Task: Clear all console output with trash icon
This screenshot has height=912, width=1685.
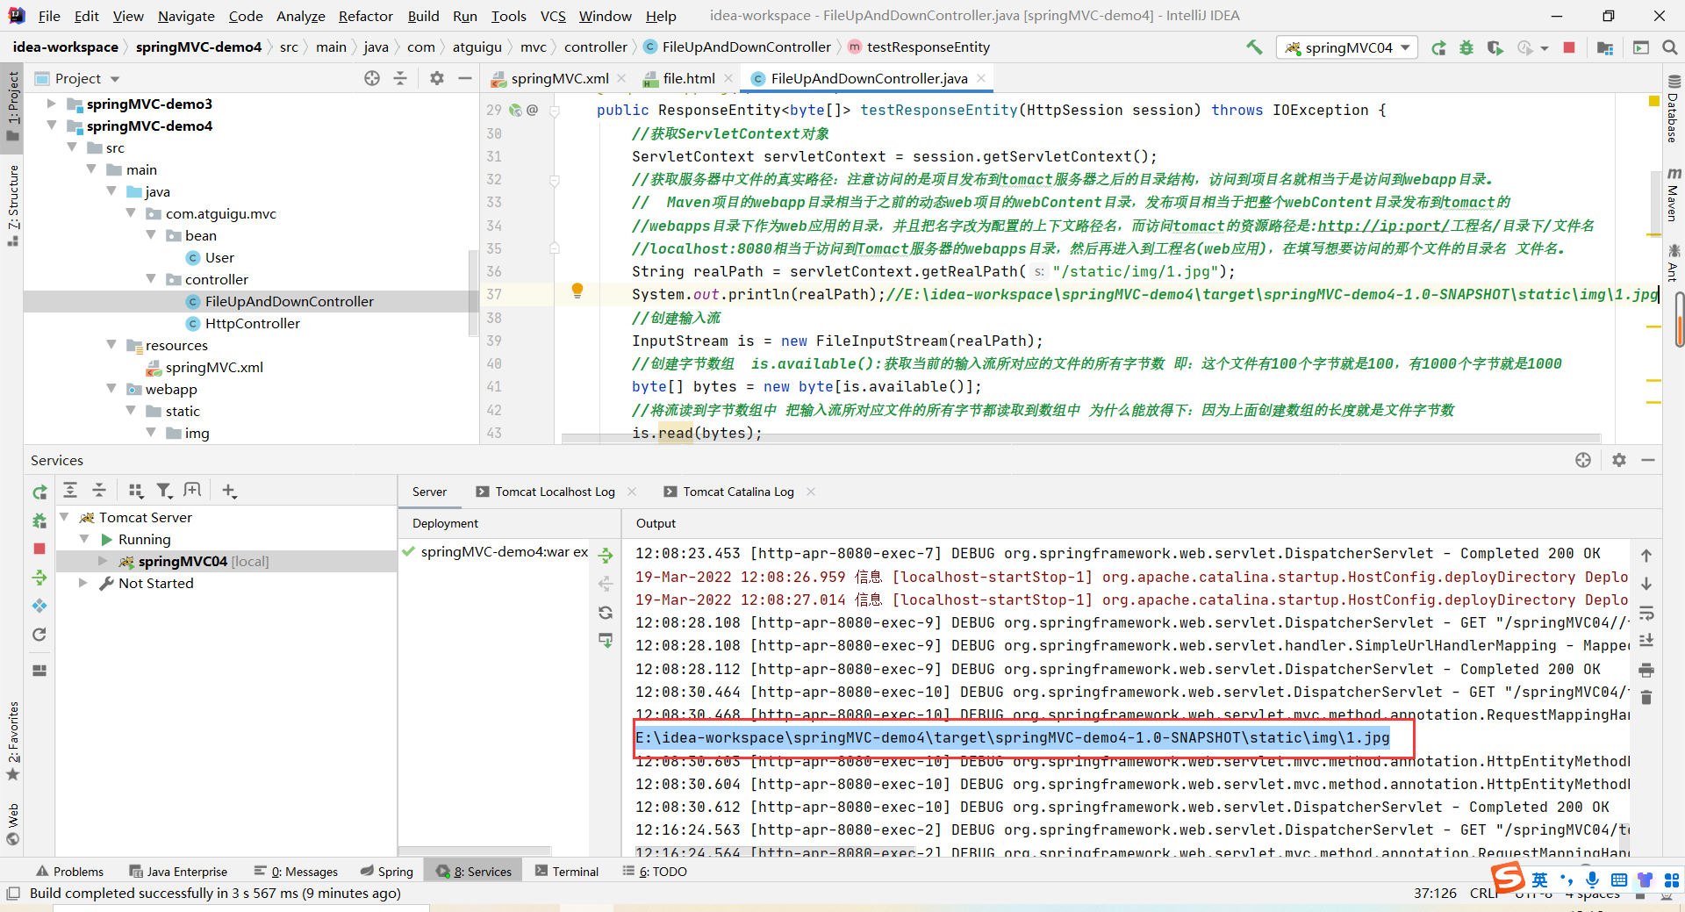Action: point(1646,698)
